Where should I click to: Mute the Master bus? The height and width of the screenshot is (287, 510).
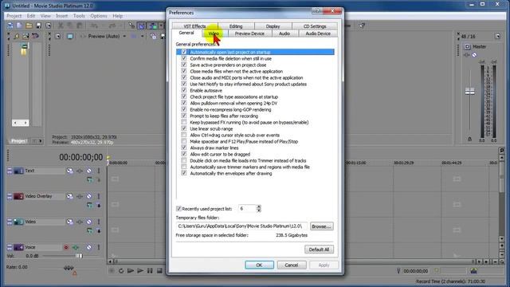[474, 55]
